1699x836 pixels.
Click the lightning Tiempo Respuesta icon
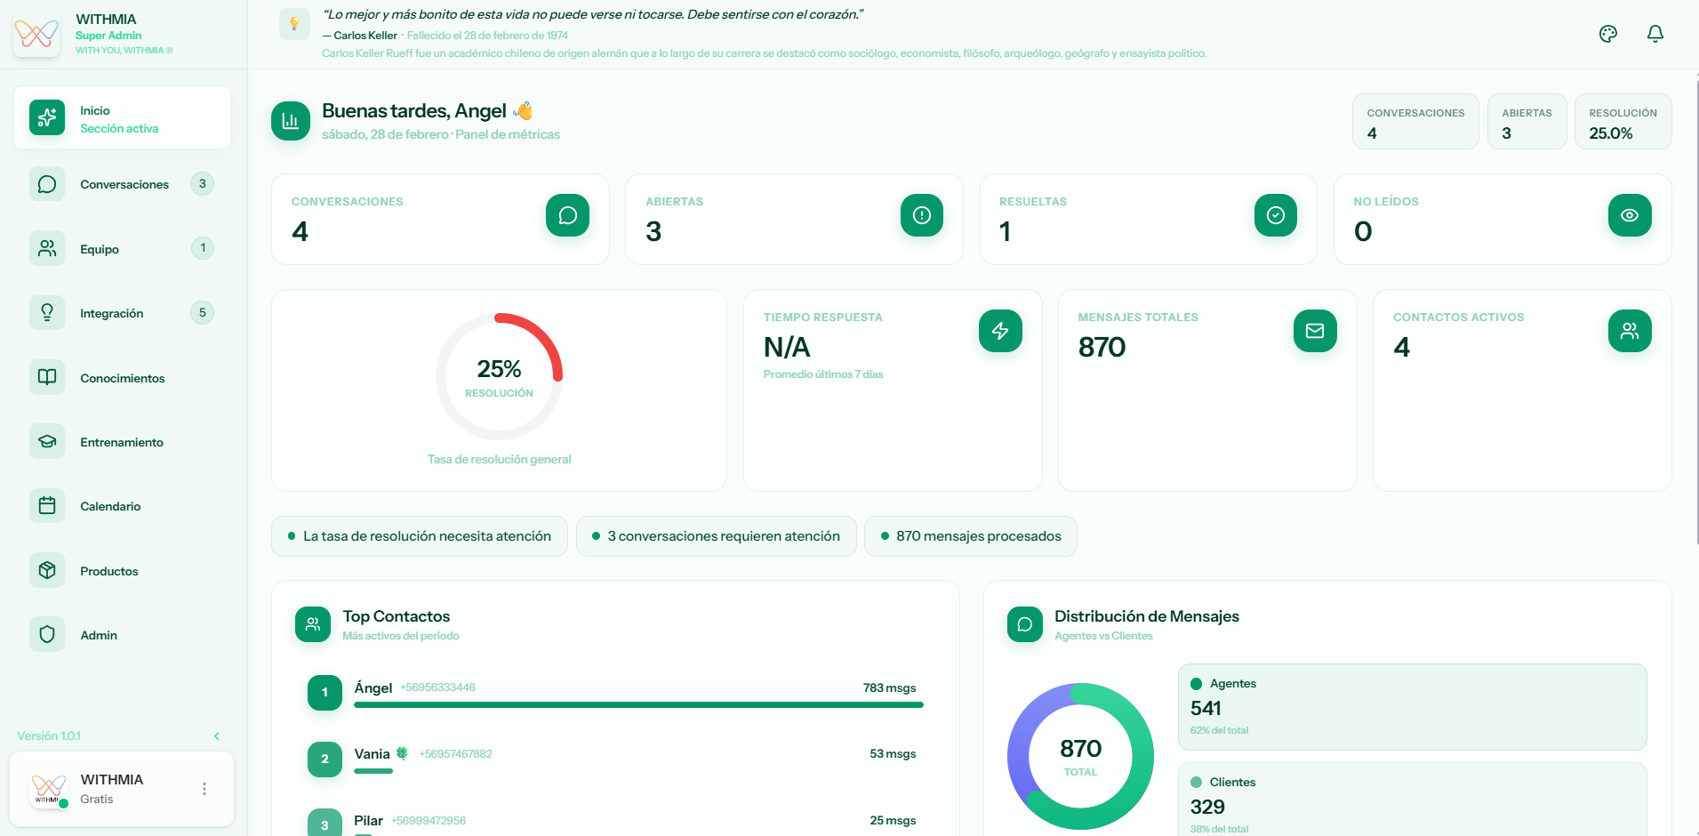pyautogui.click(x=1000, y=331)
